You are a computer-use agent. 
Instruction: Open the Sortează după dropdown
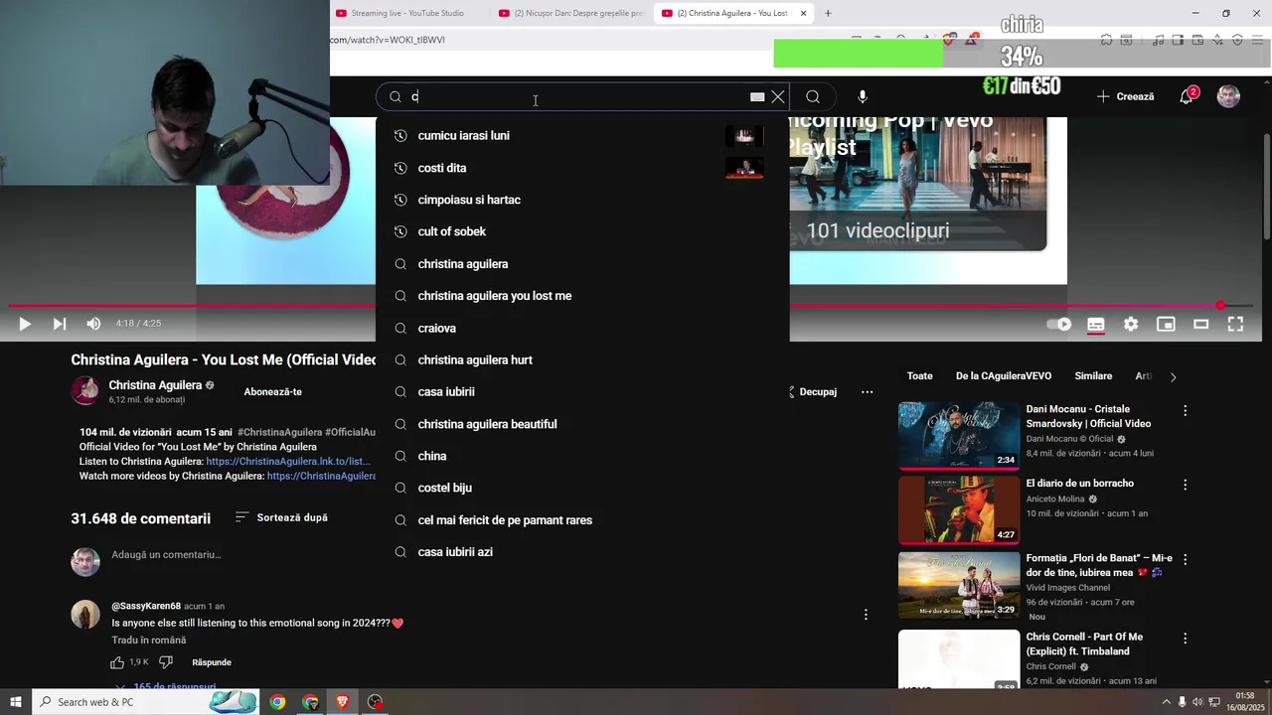tap(281, 517)
